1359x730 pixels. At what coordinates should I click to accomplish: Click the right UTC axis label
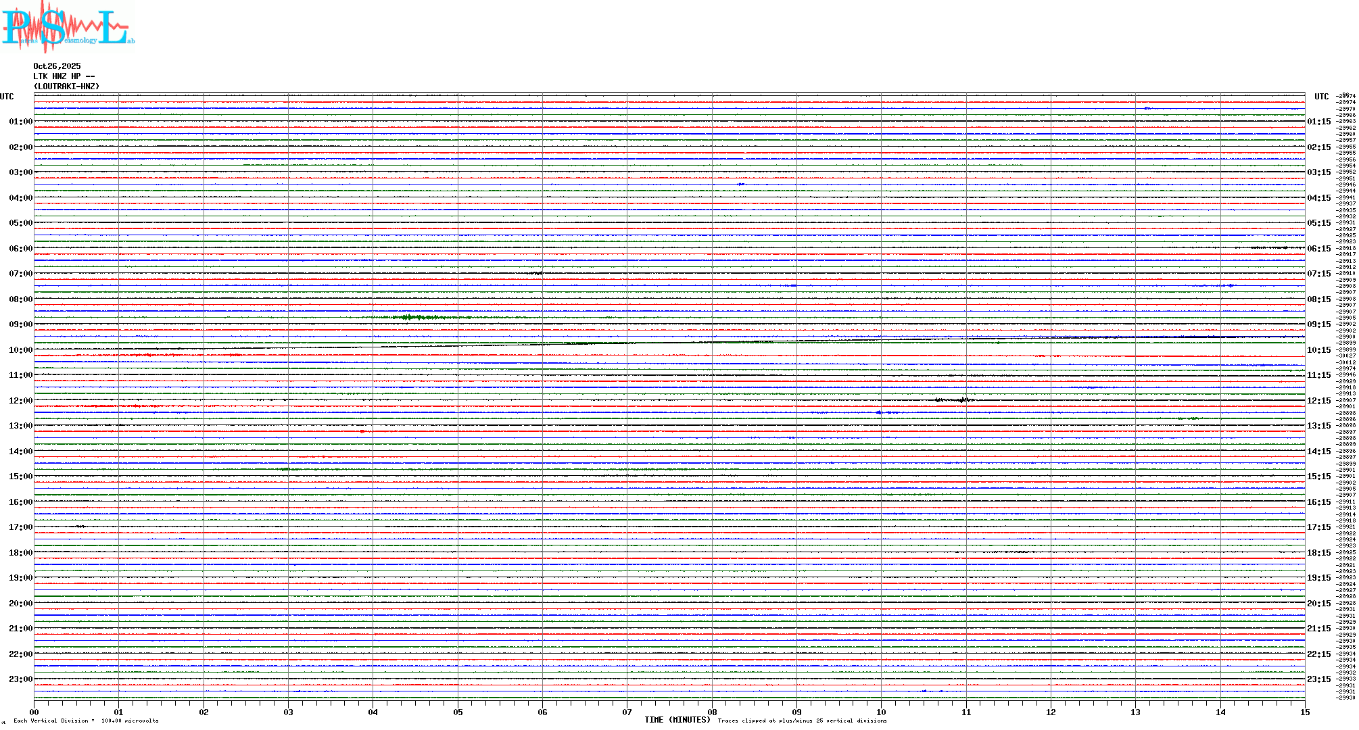pyautogui.click(x=1321, y=97)
